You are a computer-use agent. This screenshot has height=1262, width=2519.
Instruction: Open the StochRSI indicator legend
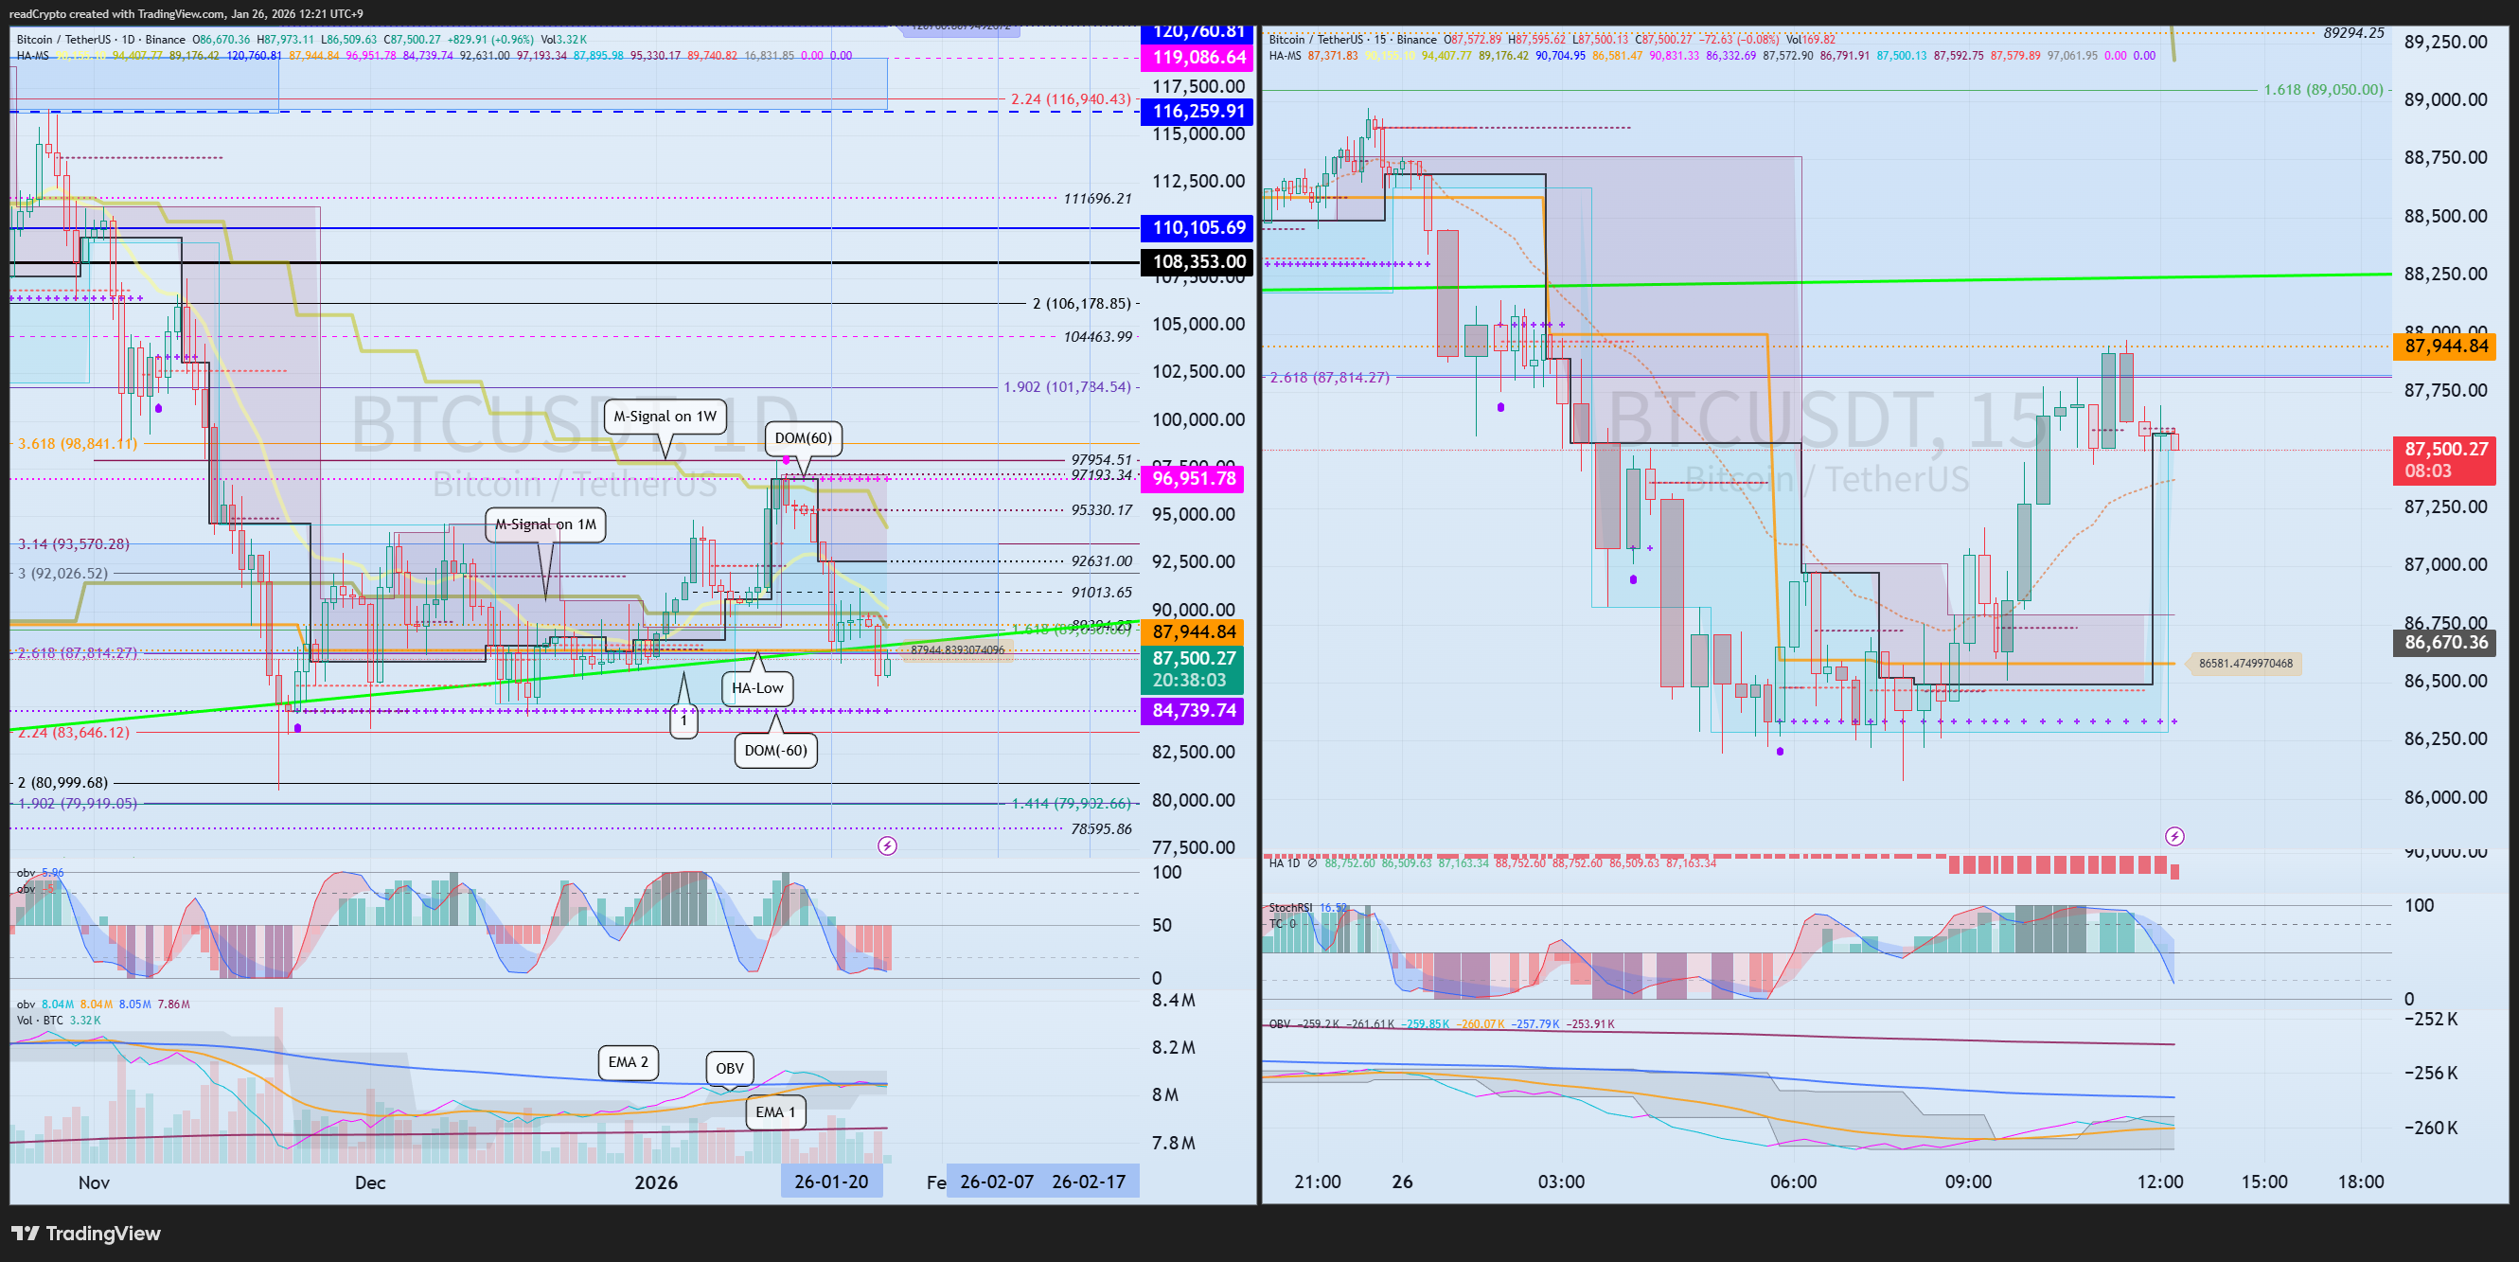point(1291,908)
